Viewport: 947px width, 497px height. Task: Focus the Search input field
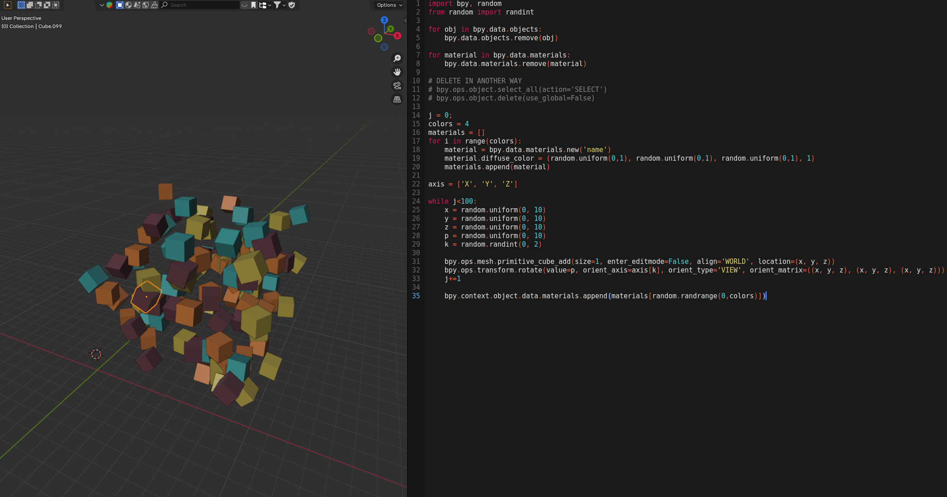point(200,5)
